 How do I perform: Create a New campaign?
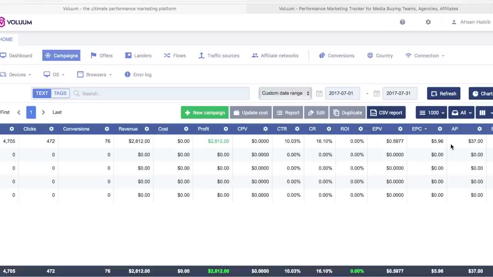point(205,113)
